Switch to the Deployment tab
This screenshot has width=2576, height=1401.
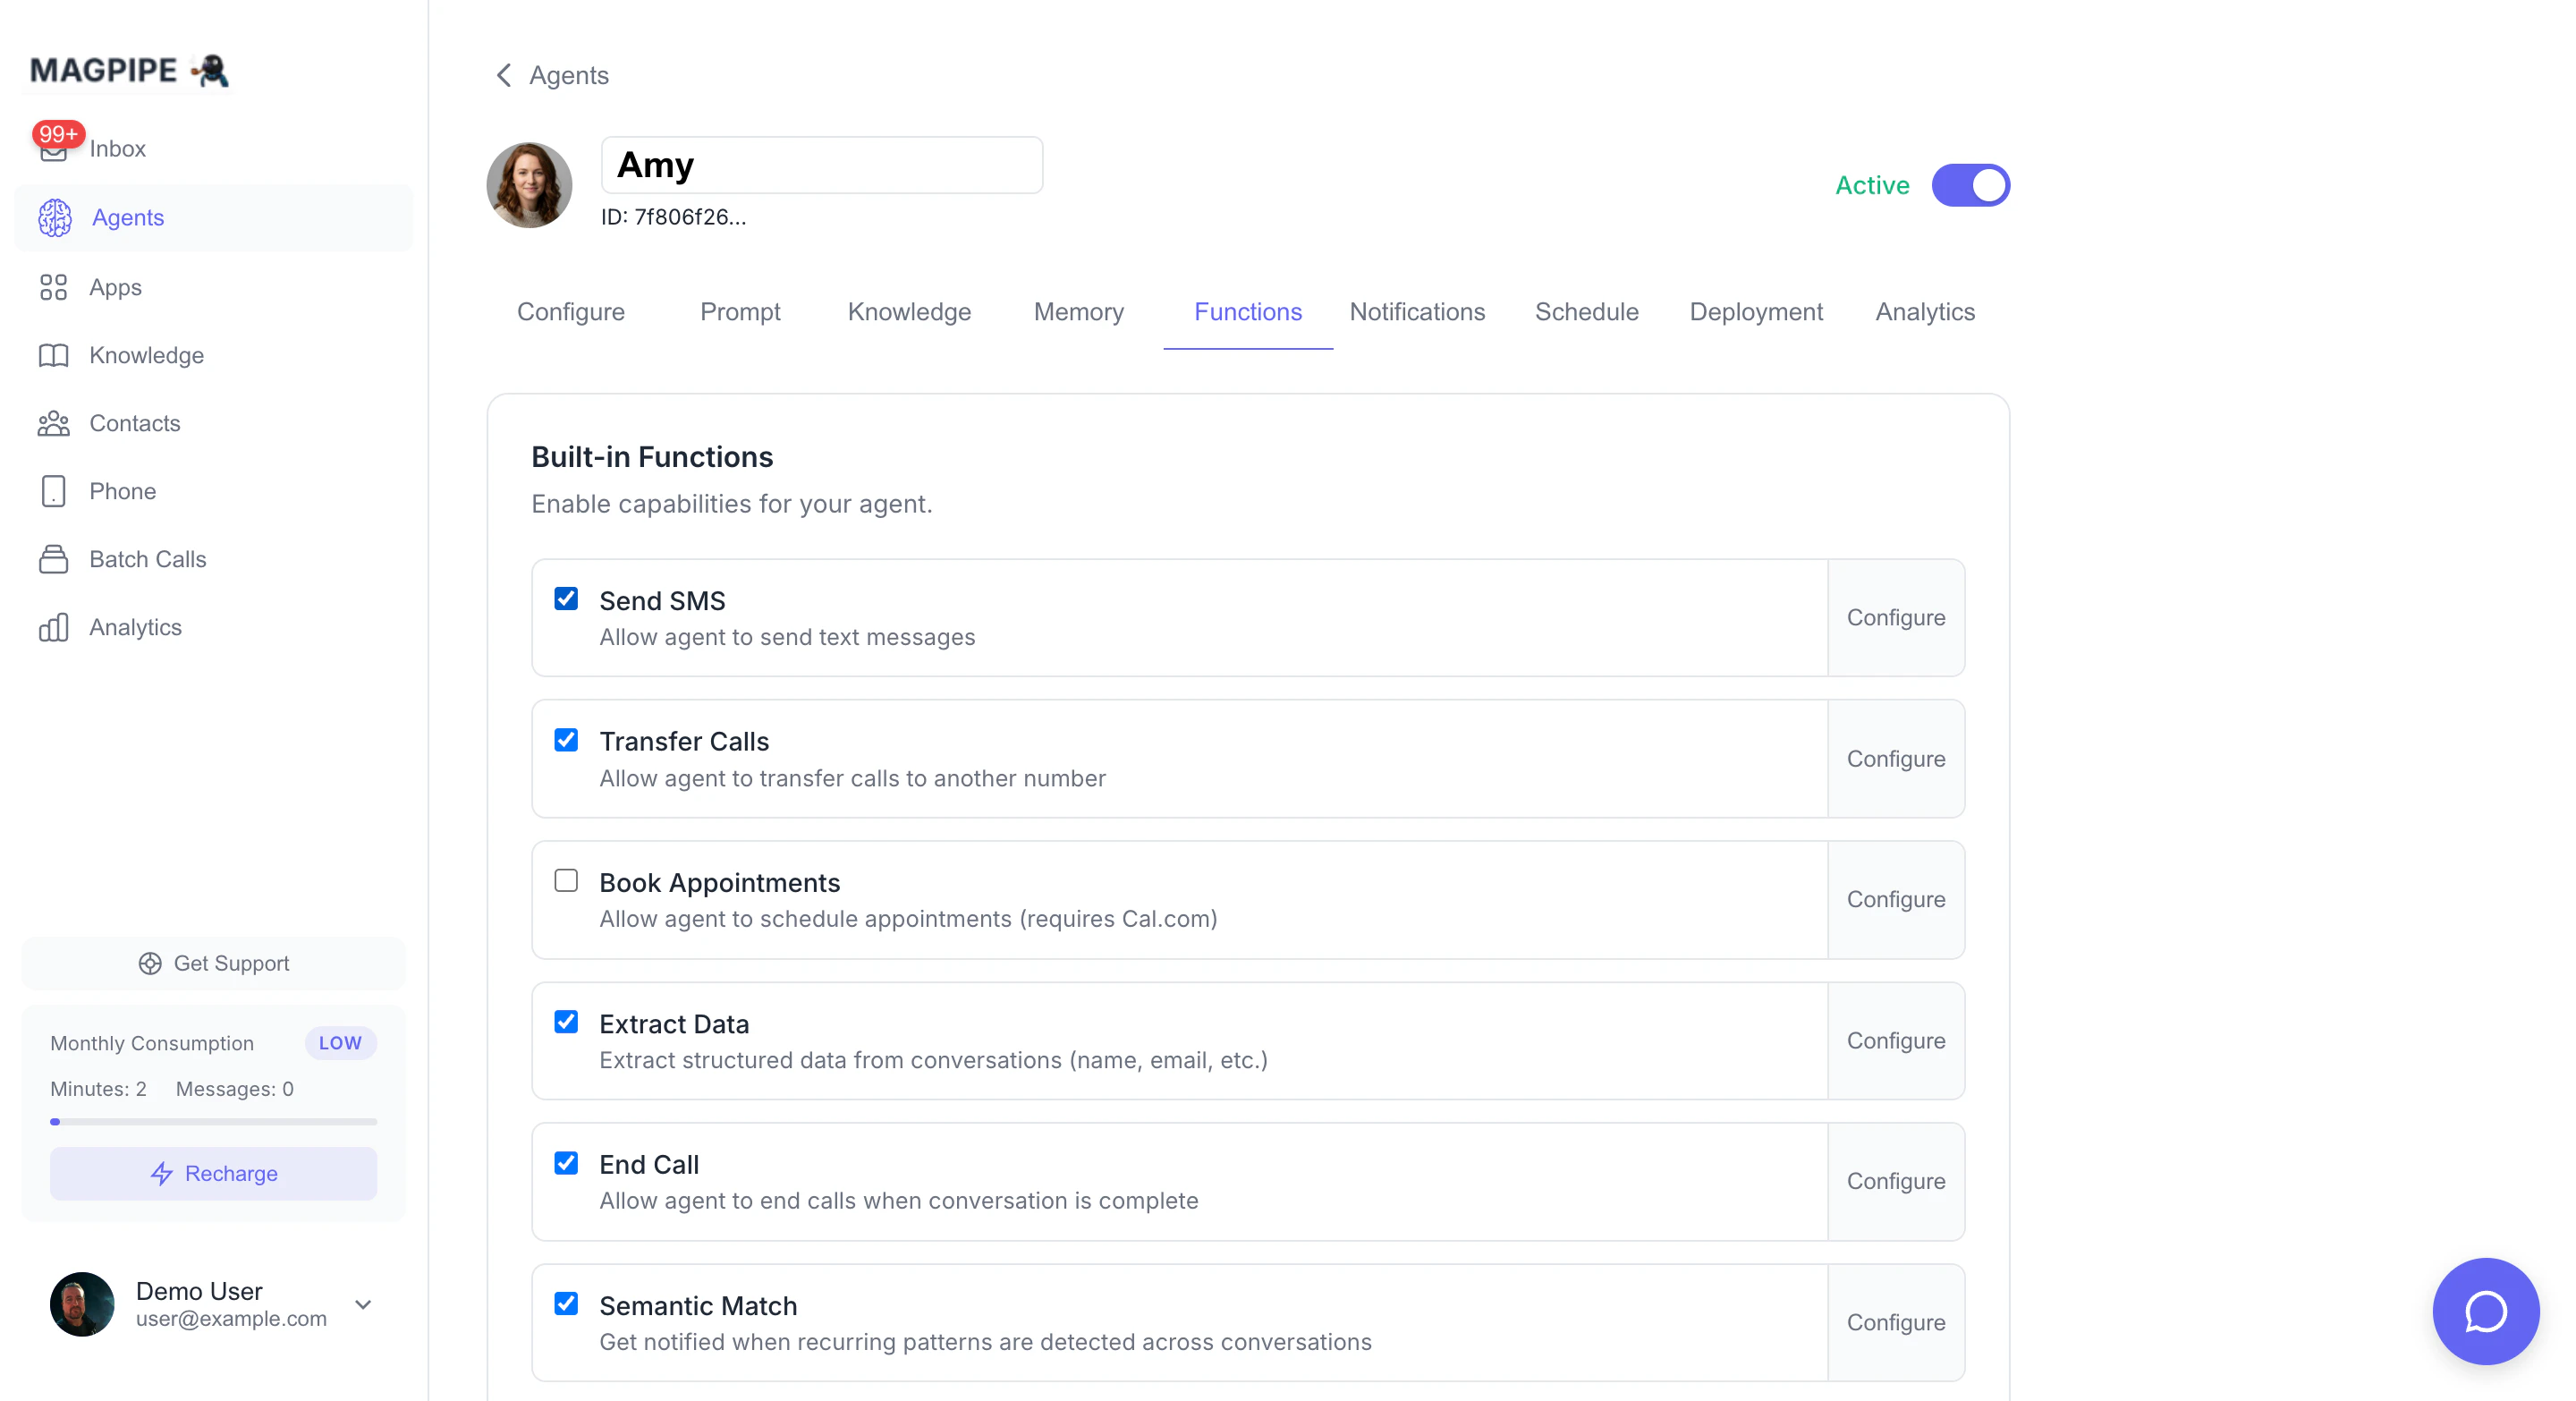[x=1755, y=312]
